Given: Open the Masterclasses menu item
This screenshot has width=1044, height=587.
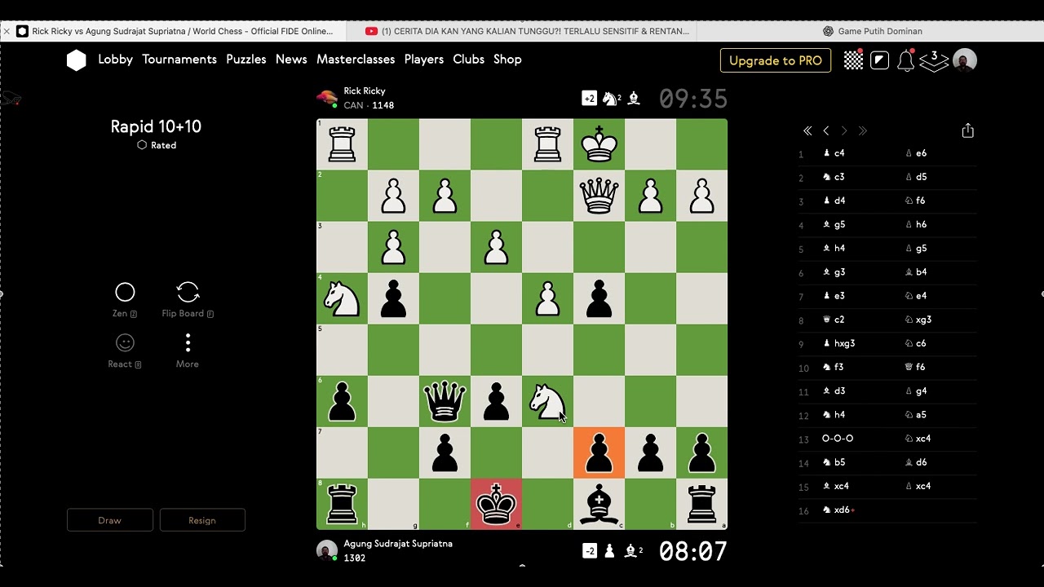Looking at the screenshot, I should point(356,60).
